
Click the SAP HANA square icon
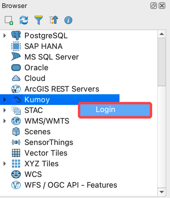click(16, 46)
